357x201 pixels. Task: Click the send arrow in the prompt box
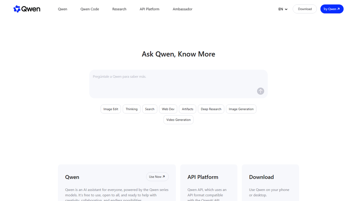click(260, 91)
